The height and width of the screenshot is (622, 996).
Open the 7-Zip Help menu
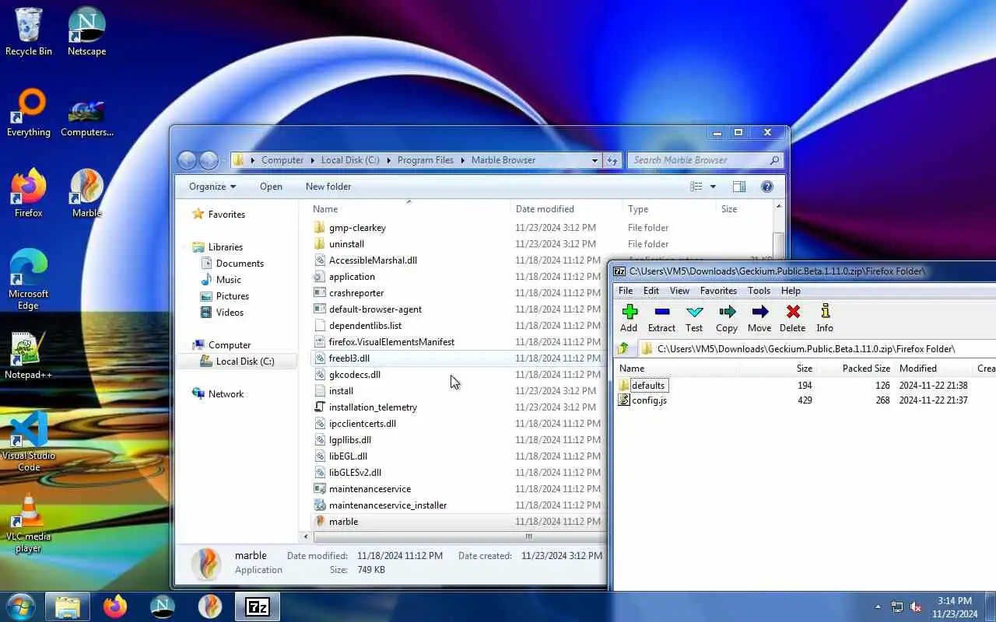pyautogui.click(x=791, y=291)
